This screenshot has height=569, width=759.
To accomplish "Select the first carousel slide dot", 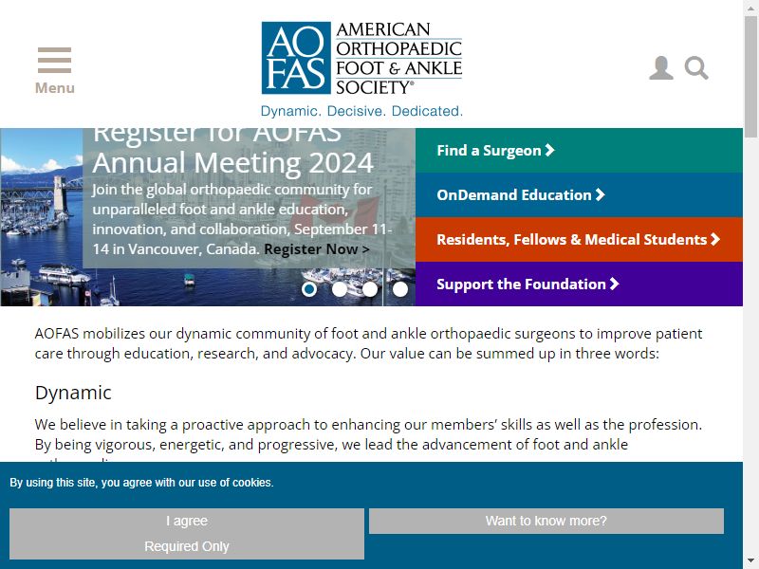I will click(309, 289).
